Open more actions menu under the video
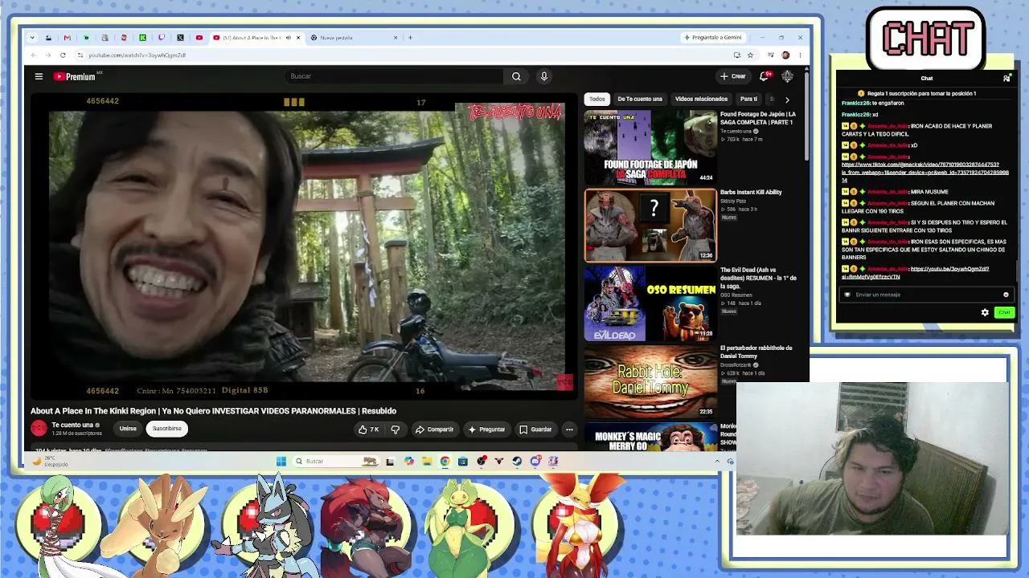The width and height of the screenshot is (1029, 578). (x=569, y=429)
